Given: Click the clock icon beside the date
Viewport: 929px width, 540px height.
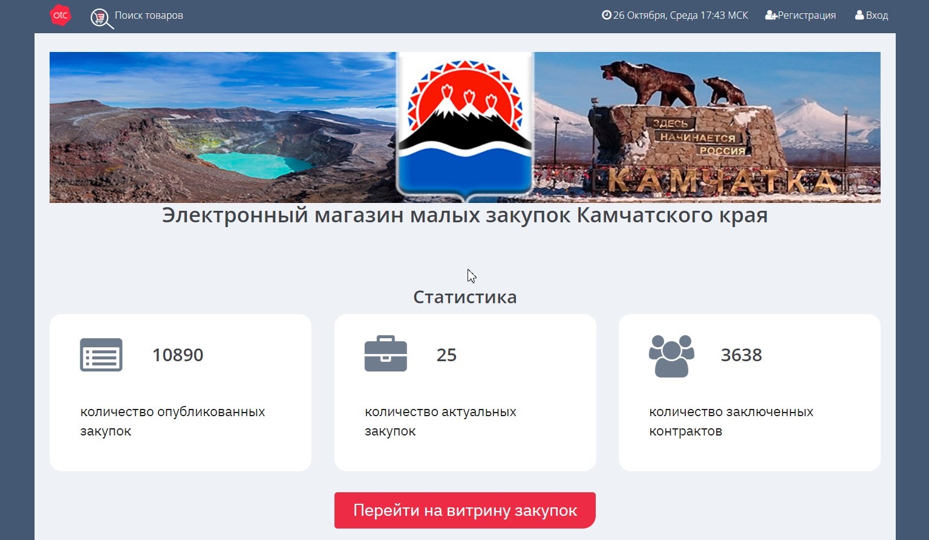Looking at the screenshot, I should click(606, 15).
